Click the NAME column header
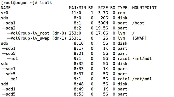 click(6, 8)
